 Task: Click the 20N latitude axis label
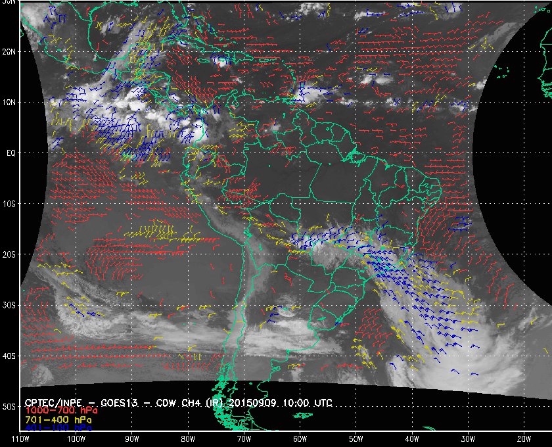pyautogui.click(x=8, y=51)
